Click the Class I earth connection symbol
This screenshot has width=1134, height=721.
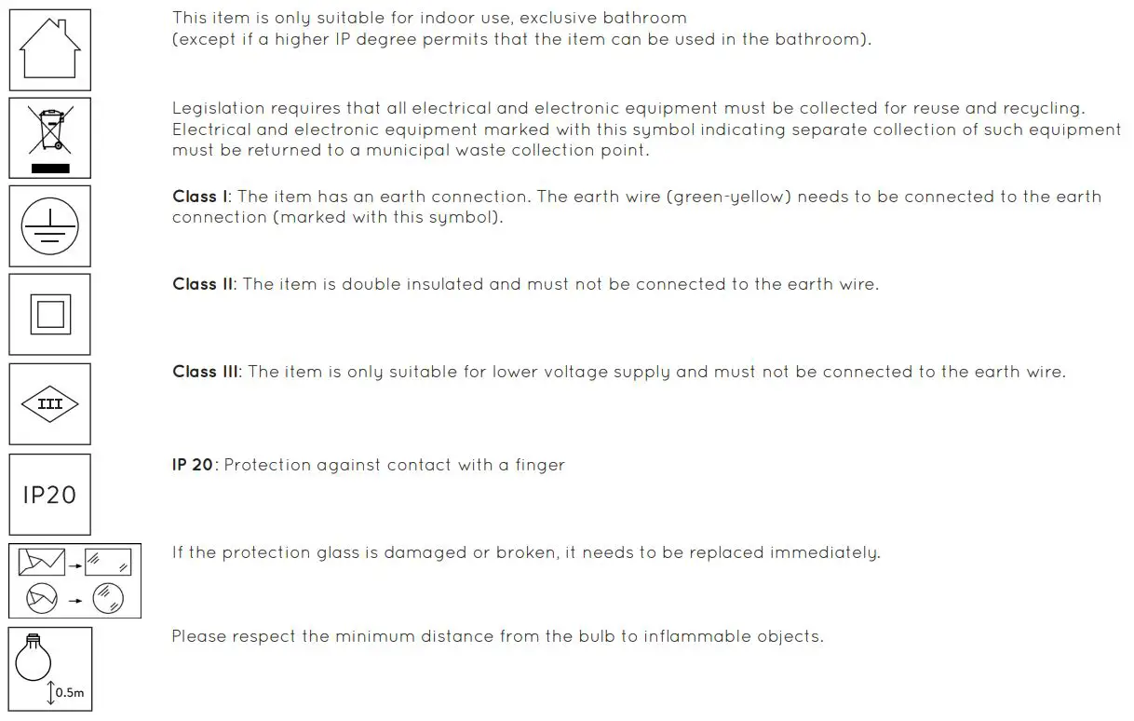coord(50,225)
